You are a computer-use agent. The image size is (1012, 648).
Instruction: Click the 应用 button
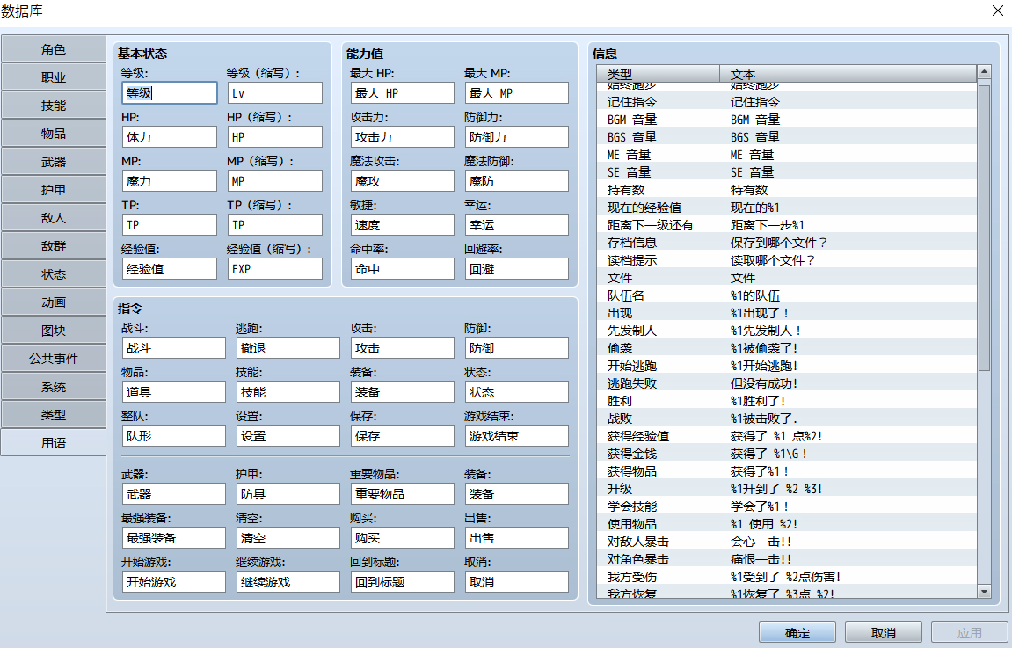click(x=970, y=633)
